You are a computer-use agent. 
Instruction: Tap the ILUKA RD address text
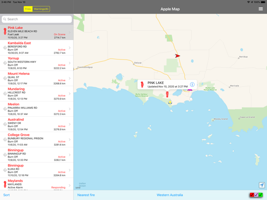tap(14, 169)
